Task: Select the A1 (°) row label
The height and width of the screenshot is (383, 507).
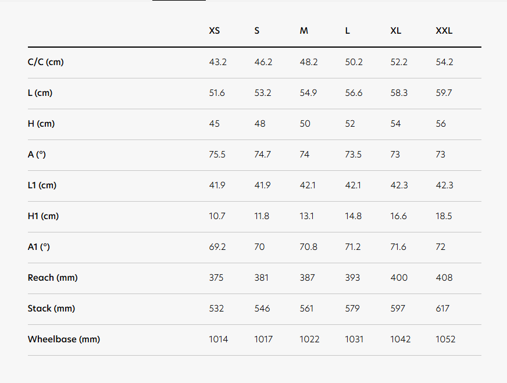Action: tap(39, 247)
